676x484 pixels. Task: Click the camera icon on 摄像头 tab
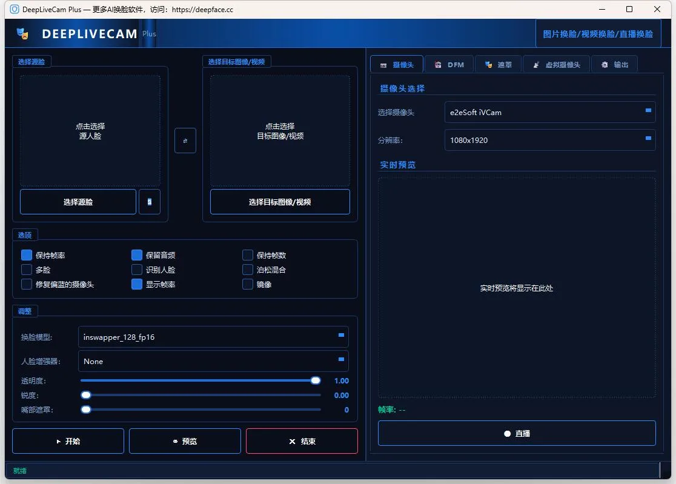click(x=383, y=65)
